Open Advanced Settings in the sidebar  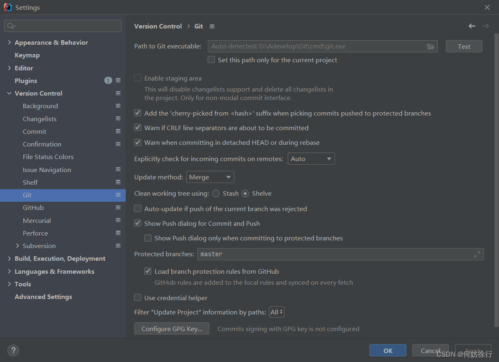pyautogui.click(x=43, y=297)
